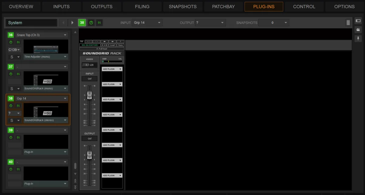Image resolution: width=365 pixels, height=195 pixels.
Task: Open the folder icon in right sidebar
Action: click(x=358, y=29)
